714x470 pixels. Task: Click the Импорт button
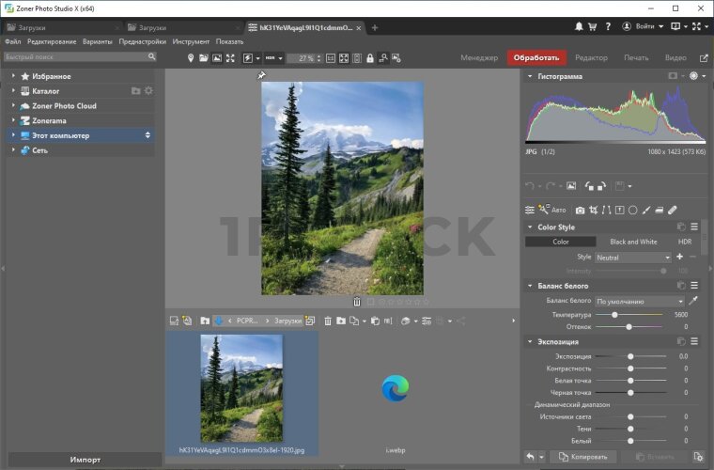(82, 460)
